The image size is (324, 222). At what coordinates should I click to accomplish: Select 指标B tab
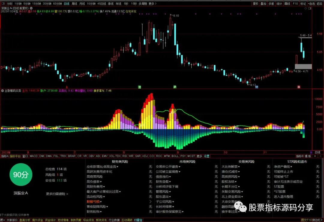300,156
